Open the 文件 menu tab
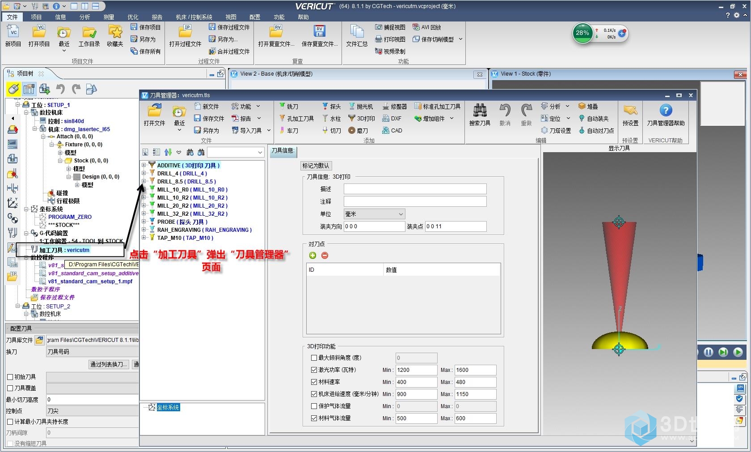The image size is (751, 452). [13, 17]
